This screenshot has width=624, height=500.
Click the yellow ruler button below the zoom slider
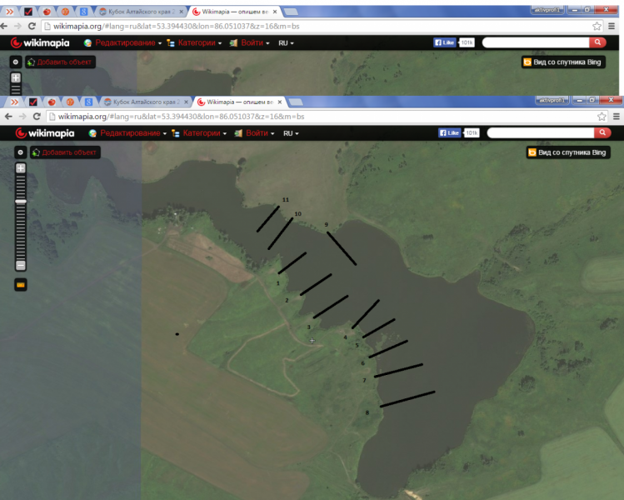[21, 285]
